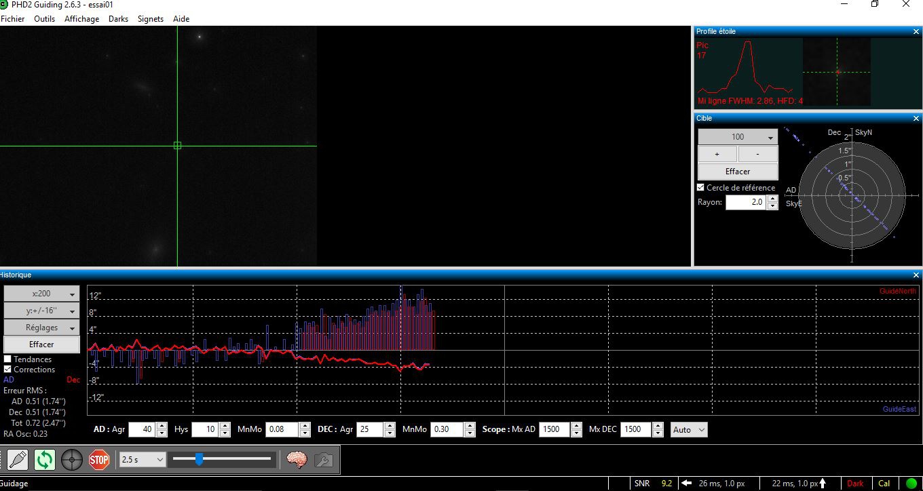Open the Réglages dropdown

click(x=41, y=328)
